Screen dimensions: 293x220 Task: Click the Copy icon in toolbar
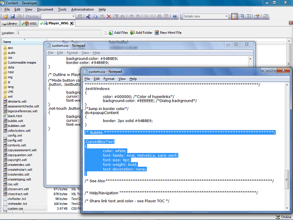[95, 16]
